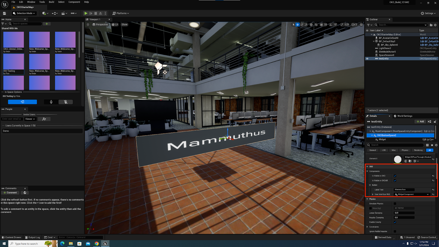Open the Widget Component dropdown
439x247 pixels.
[412, 194]
